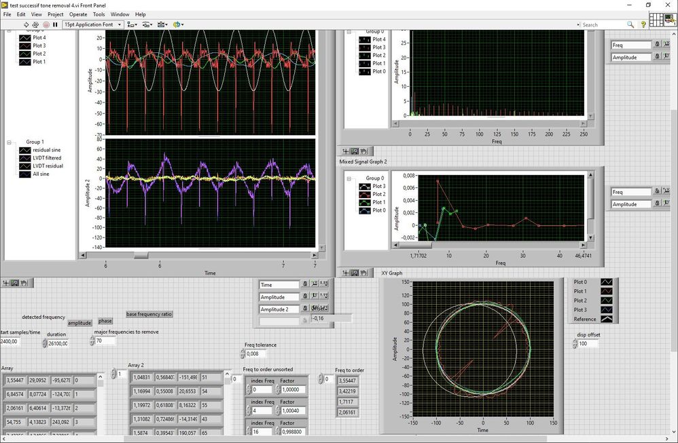This screenshot has height=443, width=678.
Task: Click the major frequencies to remove stepper
Action: (92, 341)
